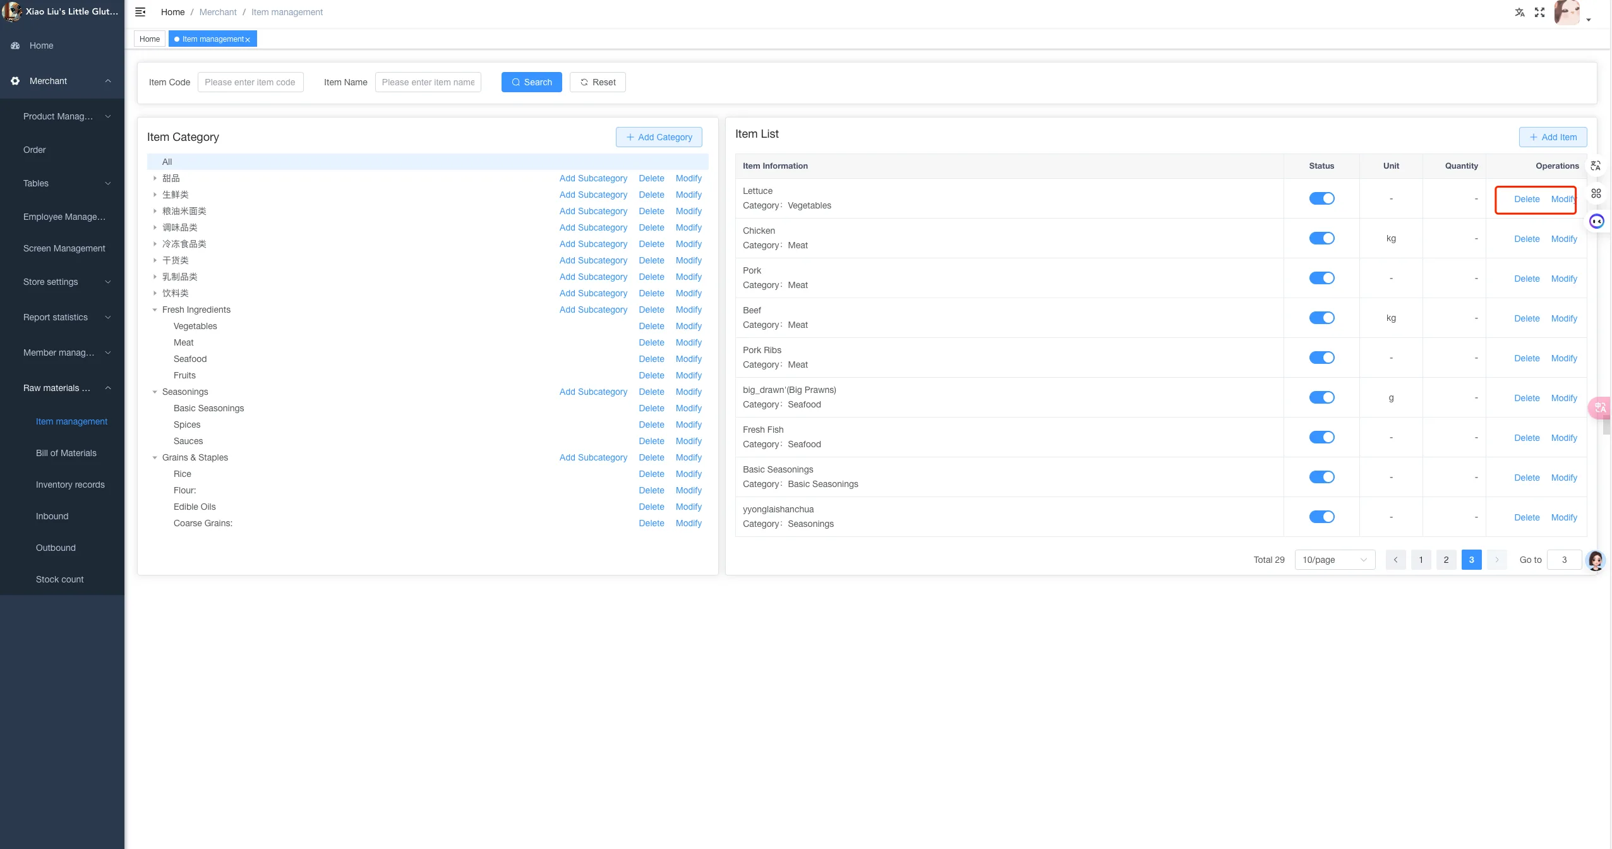
Task: Click Add Category button
Action: pos(659,137)
